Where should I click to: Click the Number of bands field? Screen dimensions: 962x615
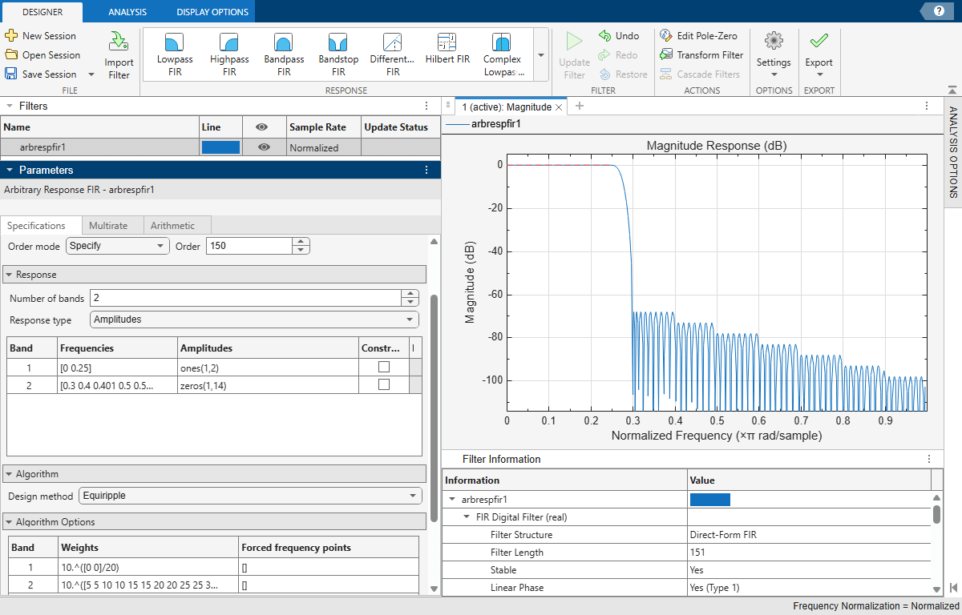click(245, 298)
